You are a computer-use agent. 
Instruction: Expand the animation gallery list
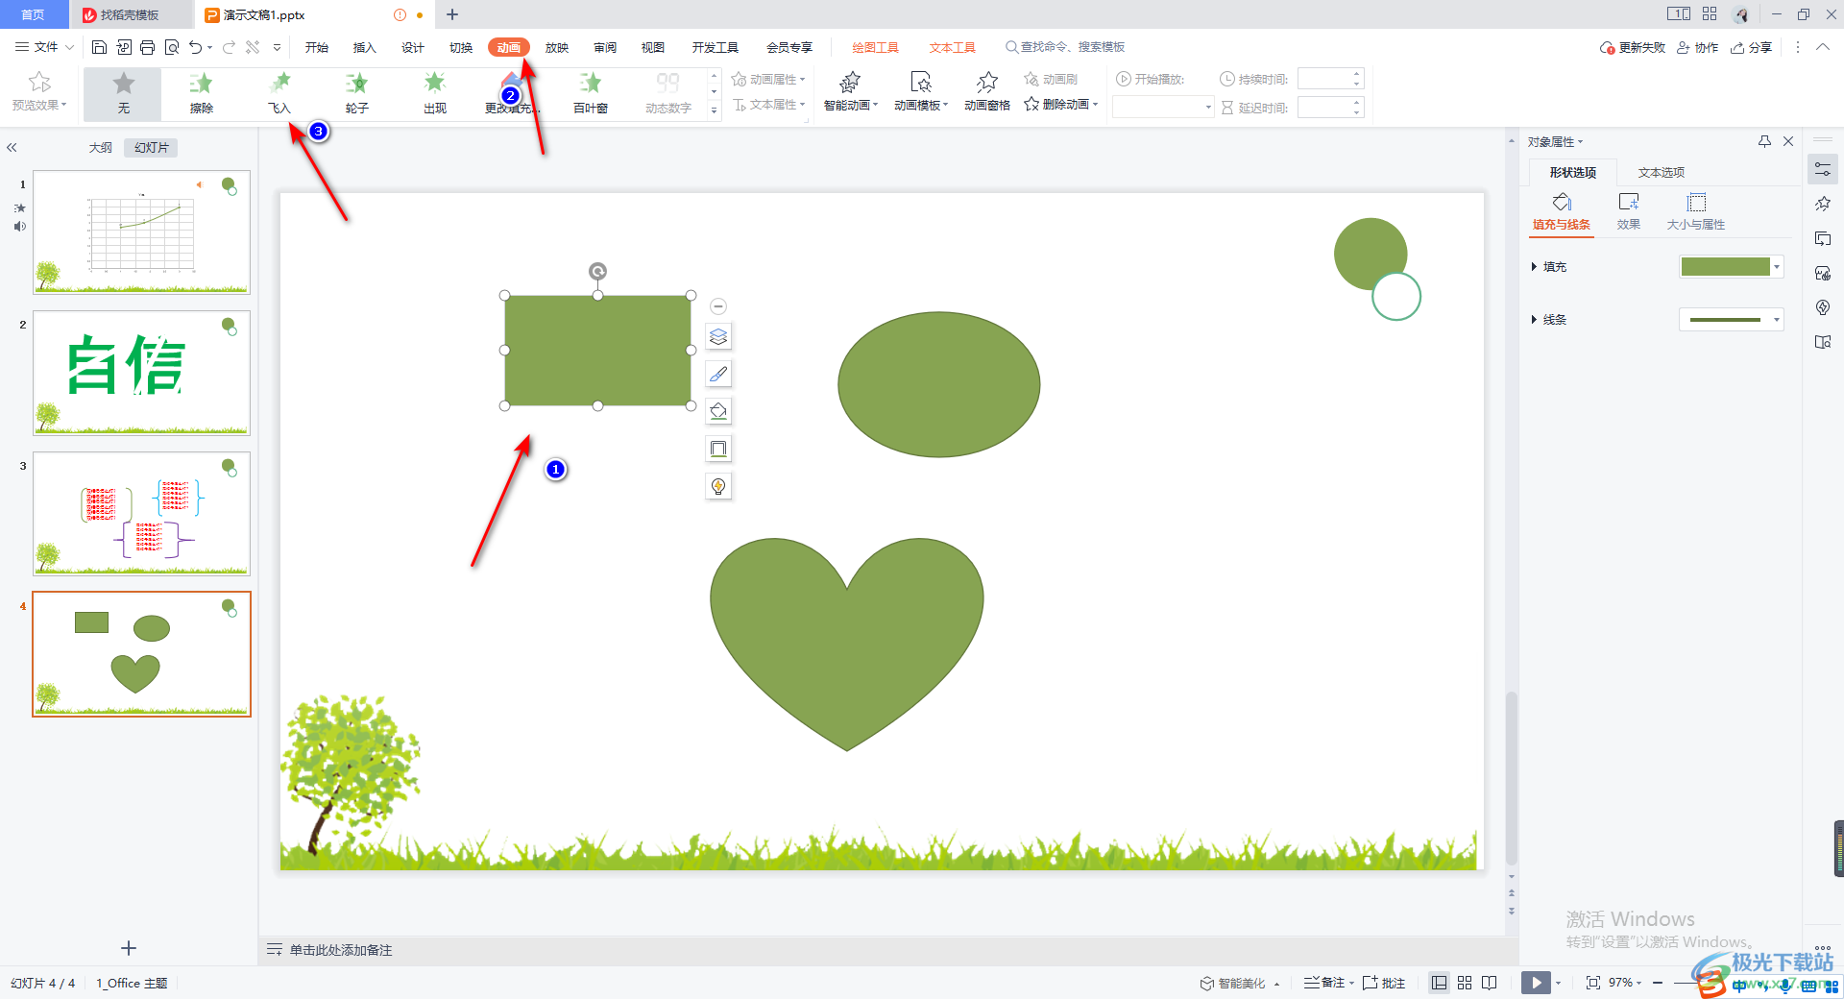(x=714, y=110)
